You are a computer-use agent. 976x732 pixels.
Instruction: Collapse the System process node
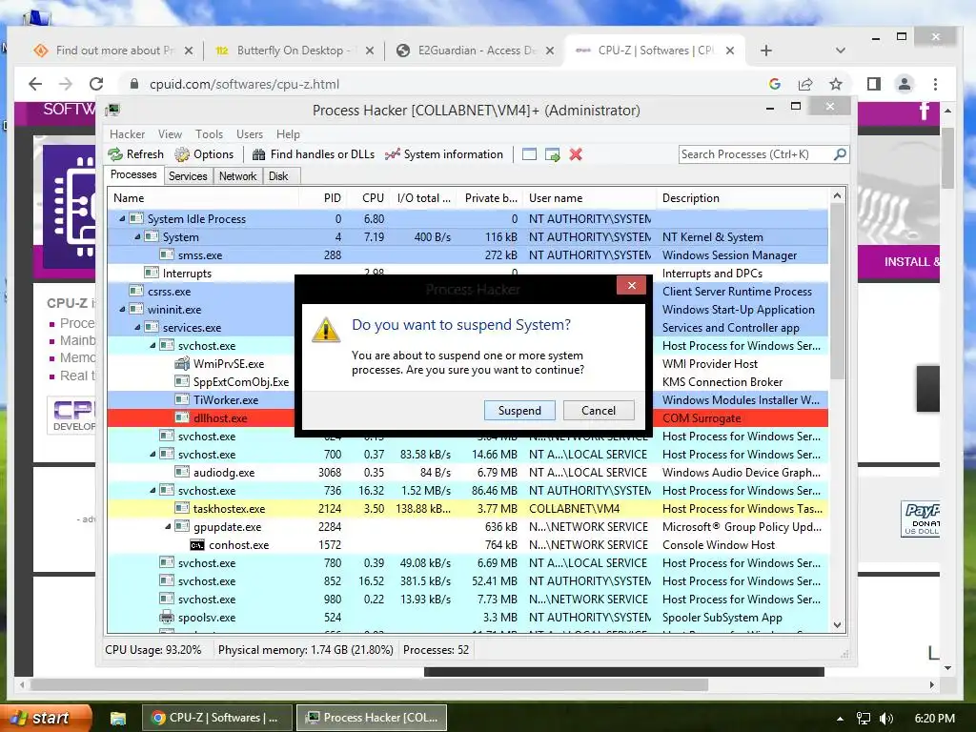[x=137, y=237]
